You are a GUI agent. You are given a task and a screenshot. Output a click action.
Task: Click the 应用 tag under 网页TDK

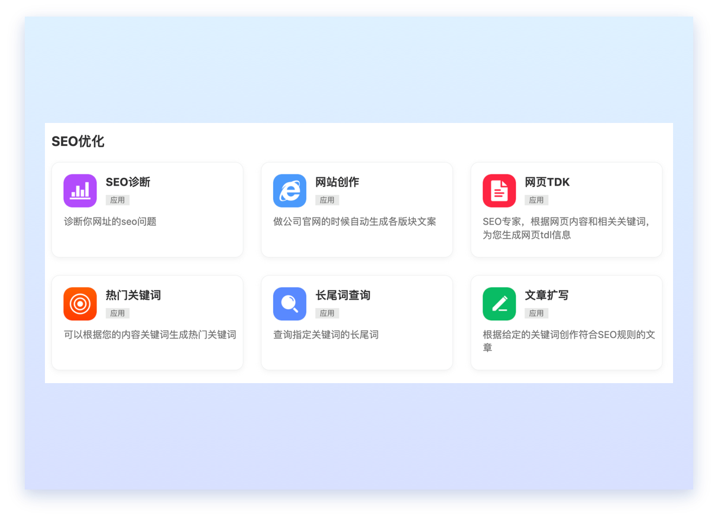point(536,200)
